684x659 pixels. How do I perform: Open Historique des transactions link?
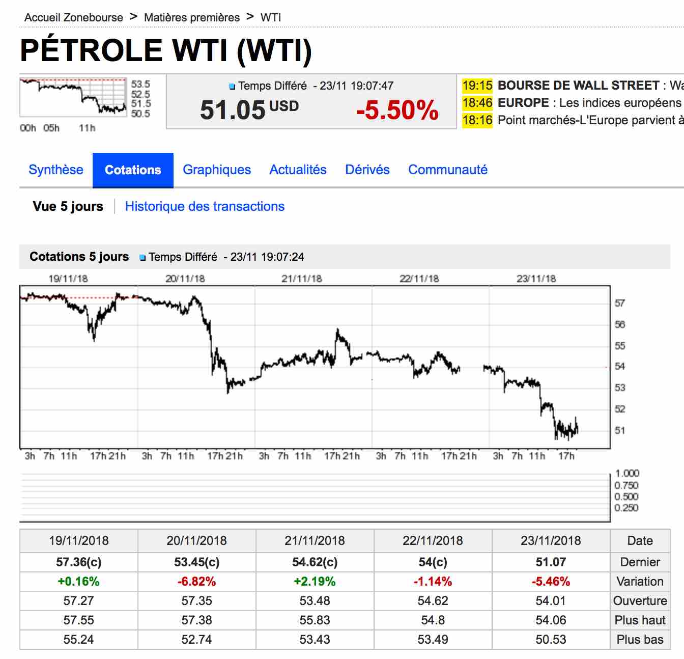205,206
